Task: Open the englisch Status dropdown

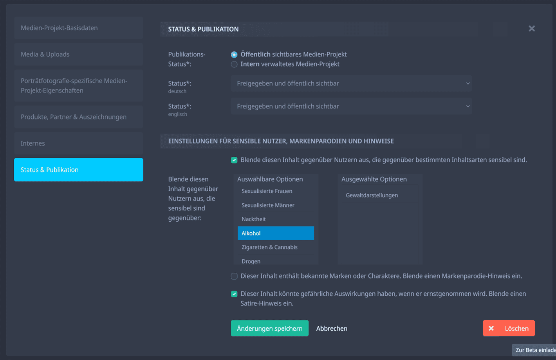Action: (351, 106)
